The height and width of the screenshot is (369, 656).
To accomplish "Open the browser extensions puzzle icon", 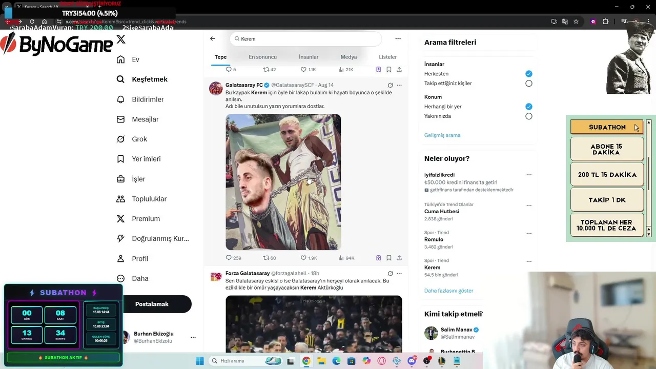I will click(605, 22).
